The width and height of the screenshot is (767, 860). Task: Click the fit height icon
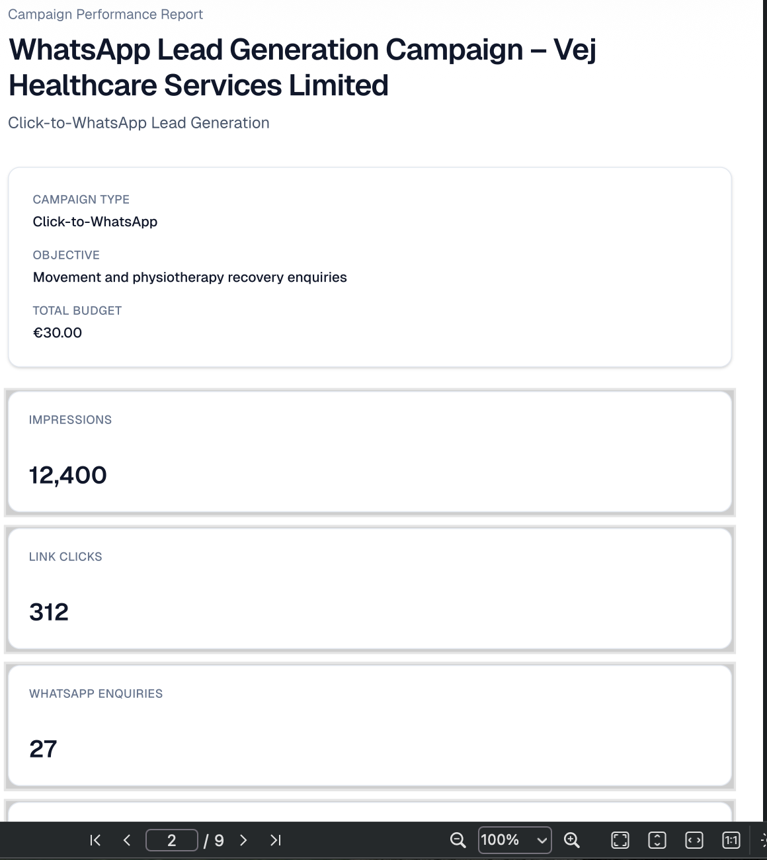pyautogui.click(x=657, y=840)
